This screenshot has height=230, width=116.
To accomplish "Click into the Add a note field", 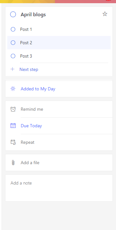I will point(59,188).
